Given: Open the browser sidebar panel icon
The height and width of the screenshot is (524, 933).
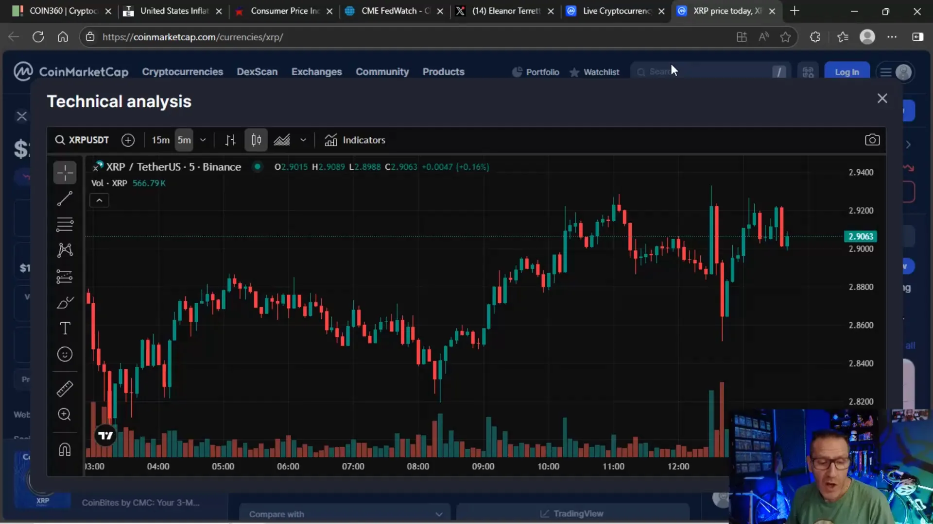Looking at the screenshot, I should coord(918,37).
